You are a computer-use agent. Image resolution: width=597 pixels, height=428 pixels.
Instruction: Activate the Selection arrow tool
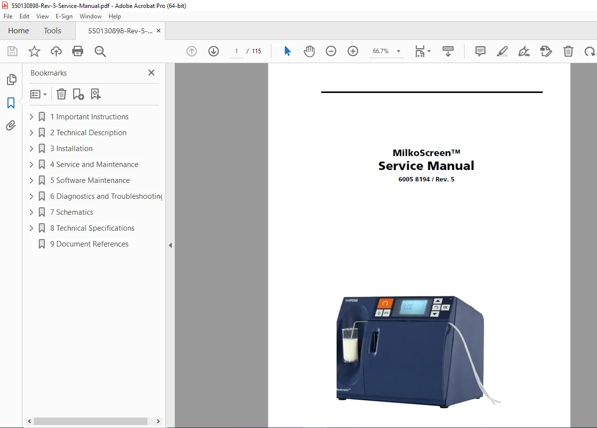click(x=287, y=51)
